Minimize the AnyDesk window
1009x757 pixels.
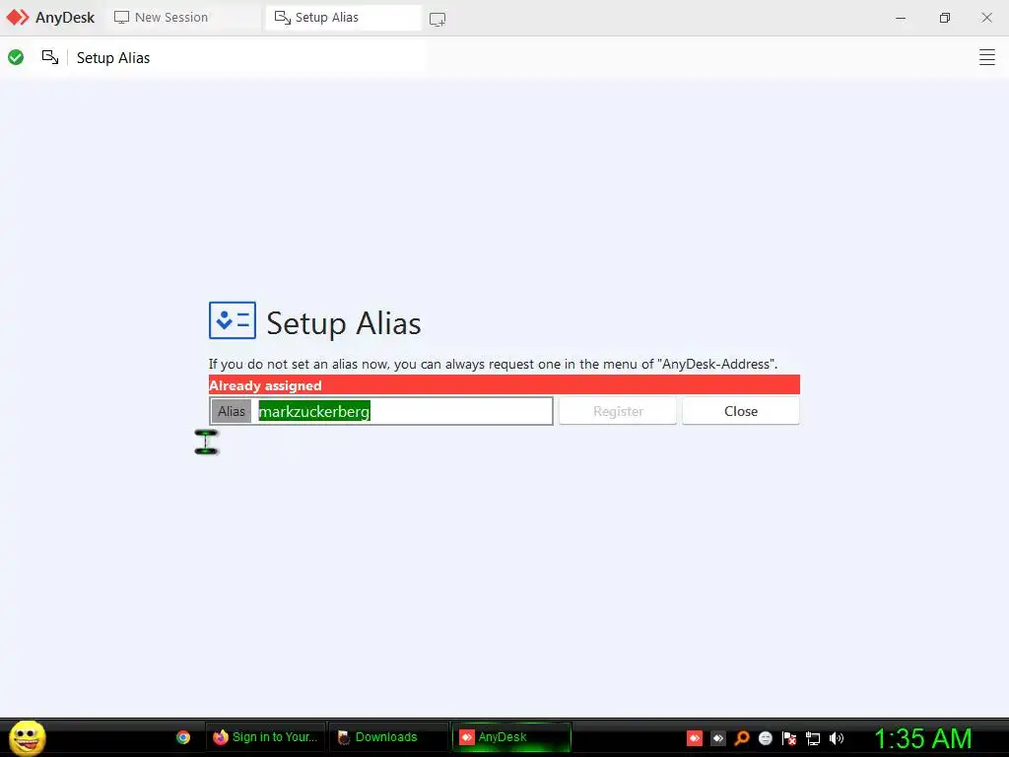(901, 18)
